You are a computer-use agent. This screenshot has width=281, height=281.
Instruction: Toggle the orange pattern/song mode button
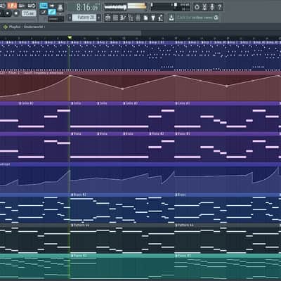11,6
